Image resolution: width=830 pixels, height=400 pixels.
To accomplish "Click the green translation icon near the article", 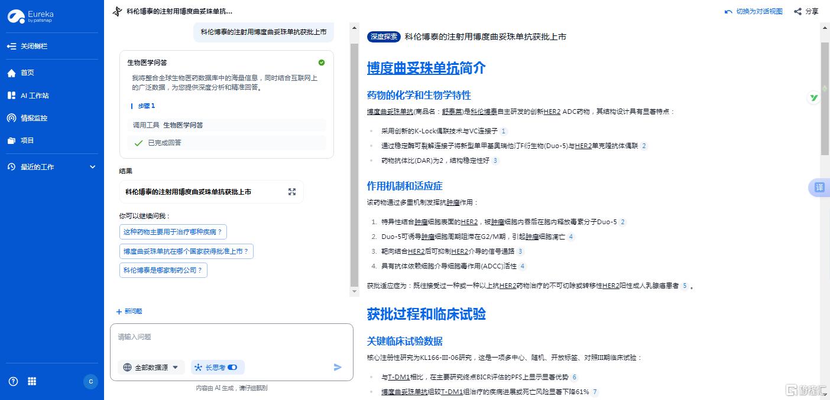I will coord(814,97).
